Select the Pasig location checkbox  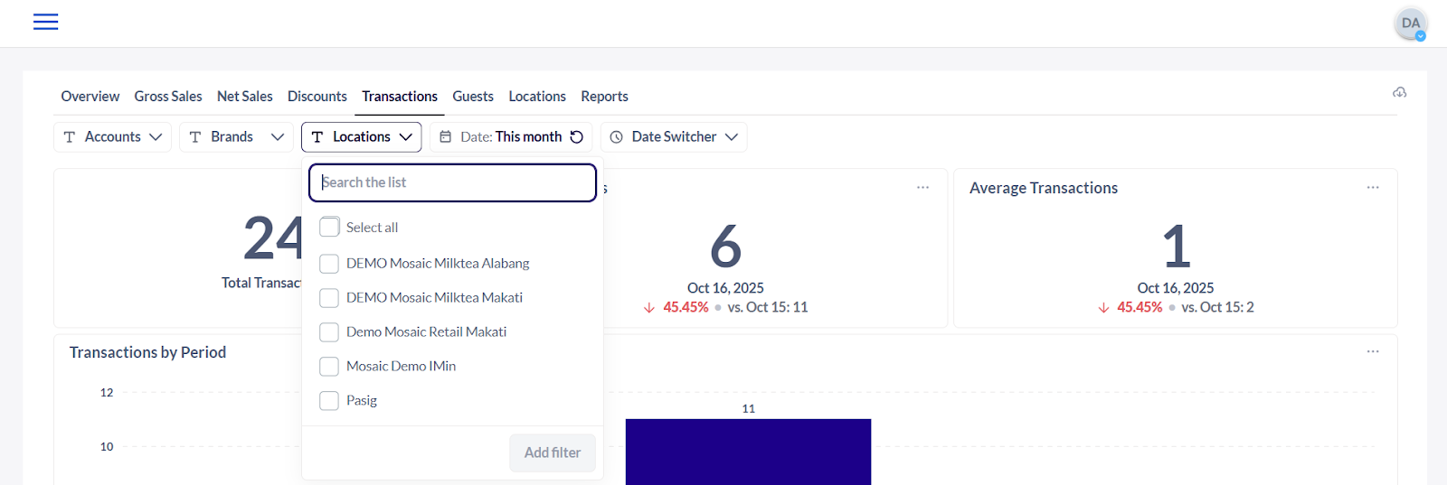coord(329,401)
